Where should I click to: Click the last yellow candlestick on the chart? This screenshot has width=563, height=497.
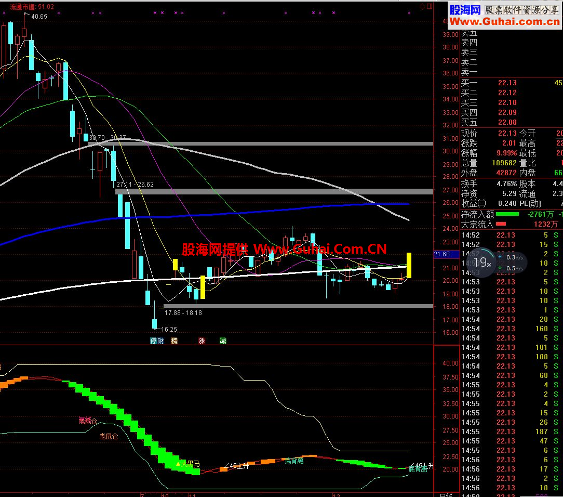tap(409, 266)
